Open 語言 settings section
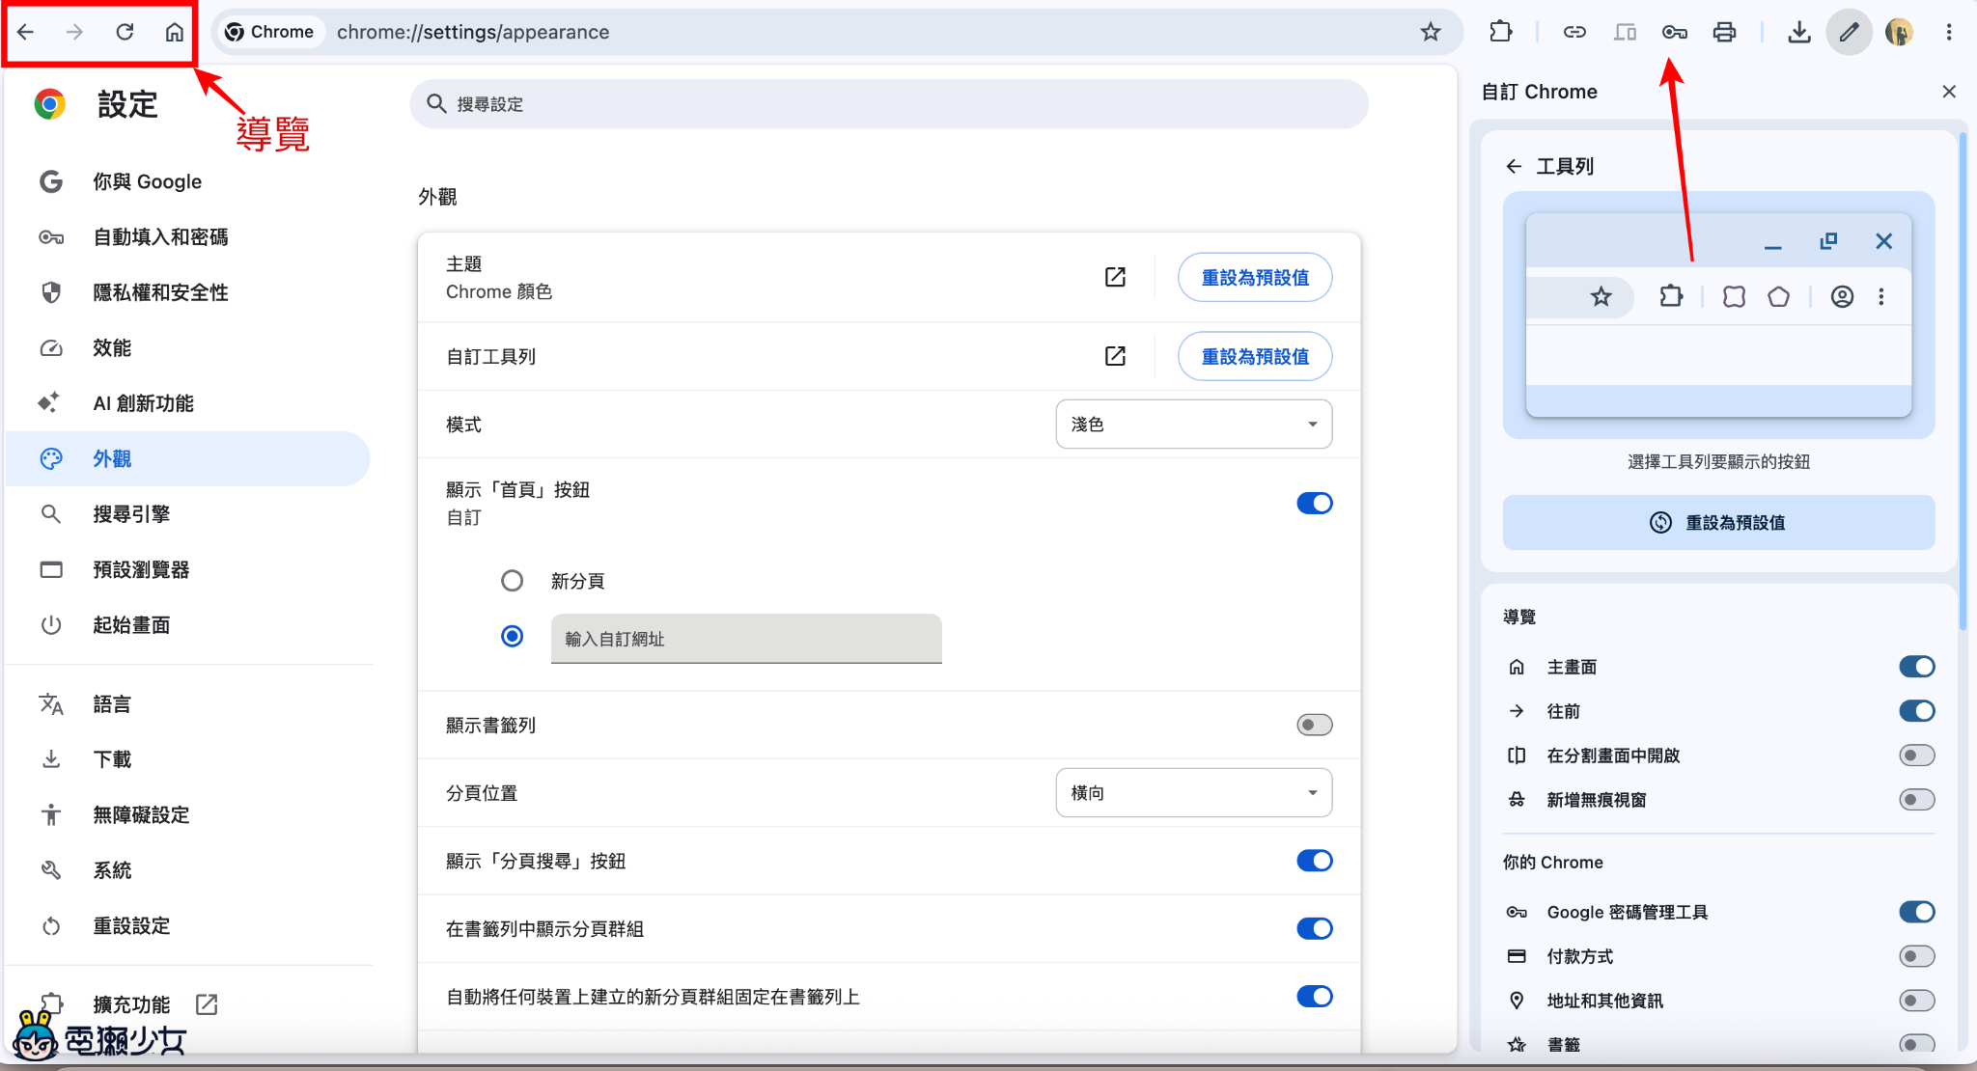The width and height of the screenshot is (1977, 1071). point(188,704)
